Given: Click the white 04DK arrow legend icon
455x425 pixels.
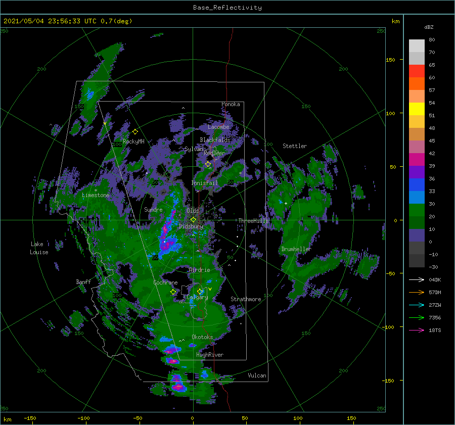Looking at the screenshot, I should point(417,279).
